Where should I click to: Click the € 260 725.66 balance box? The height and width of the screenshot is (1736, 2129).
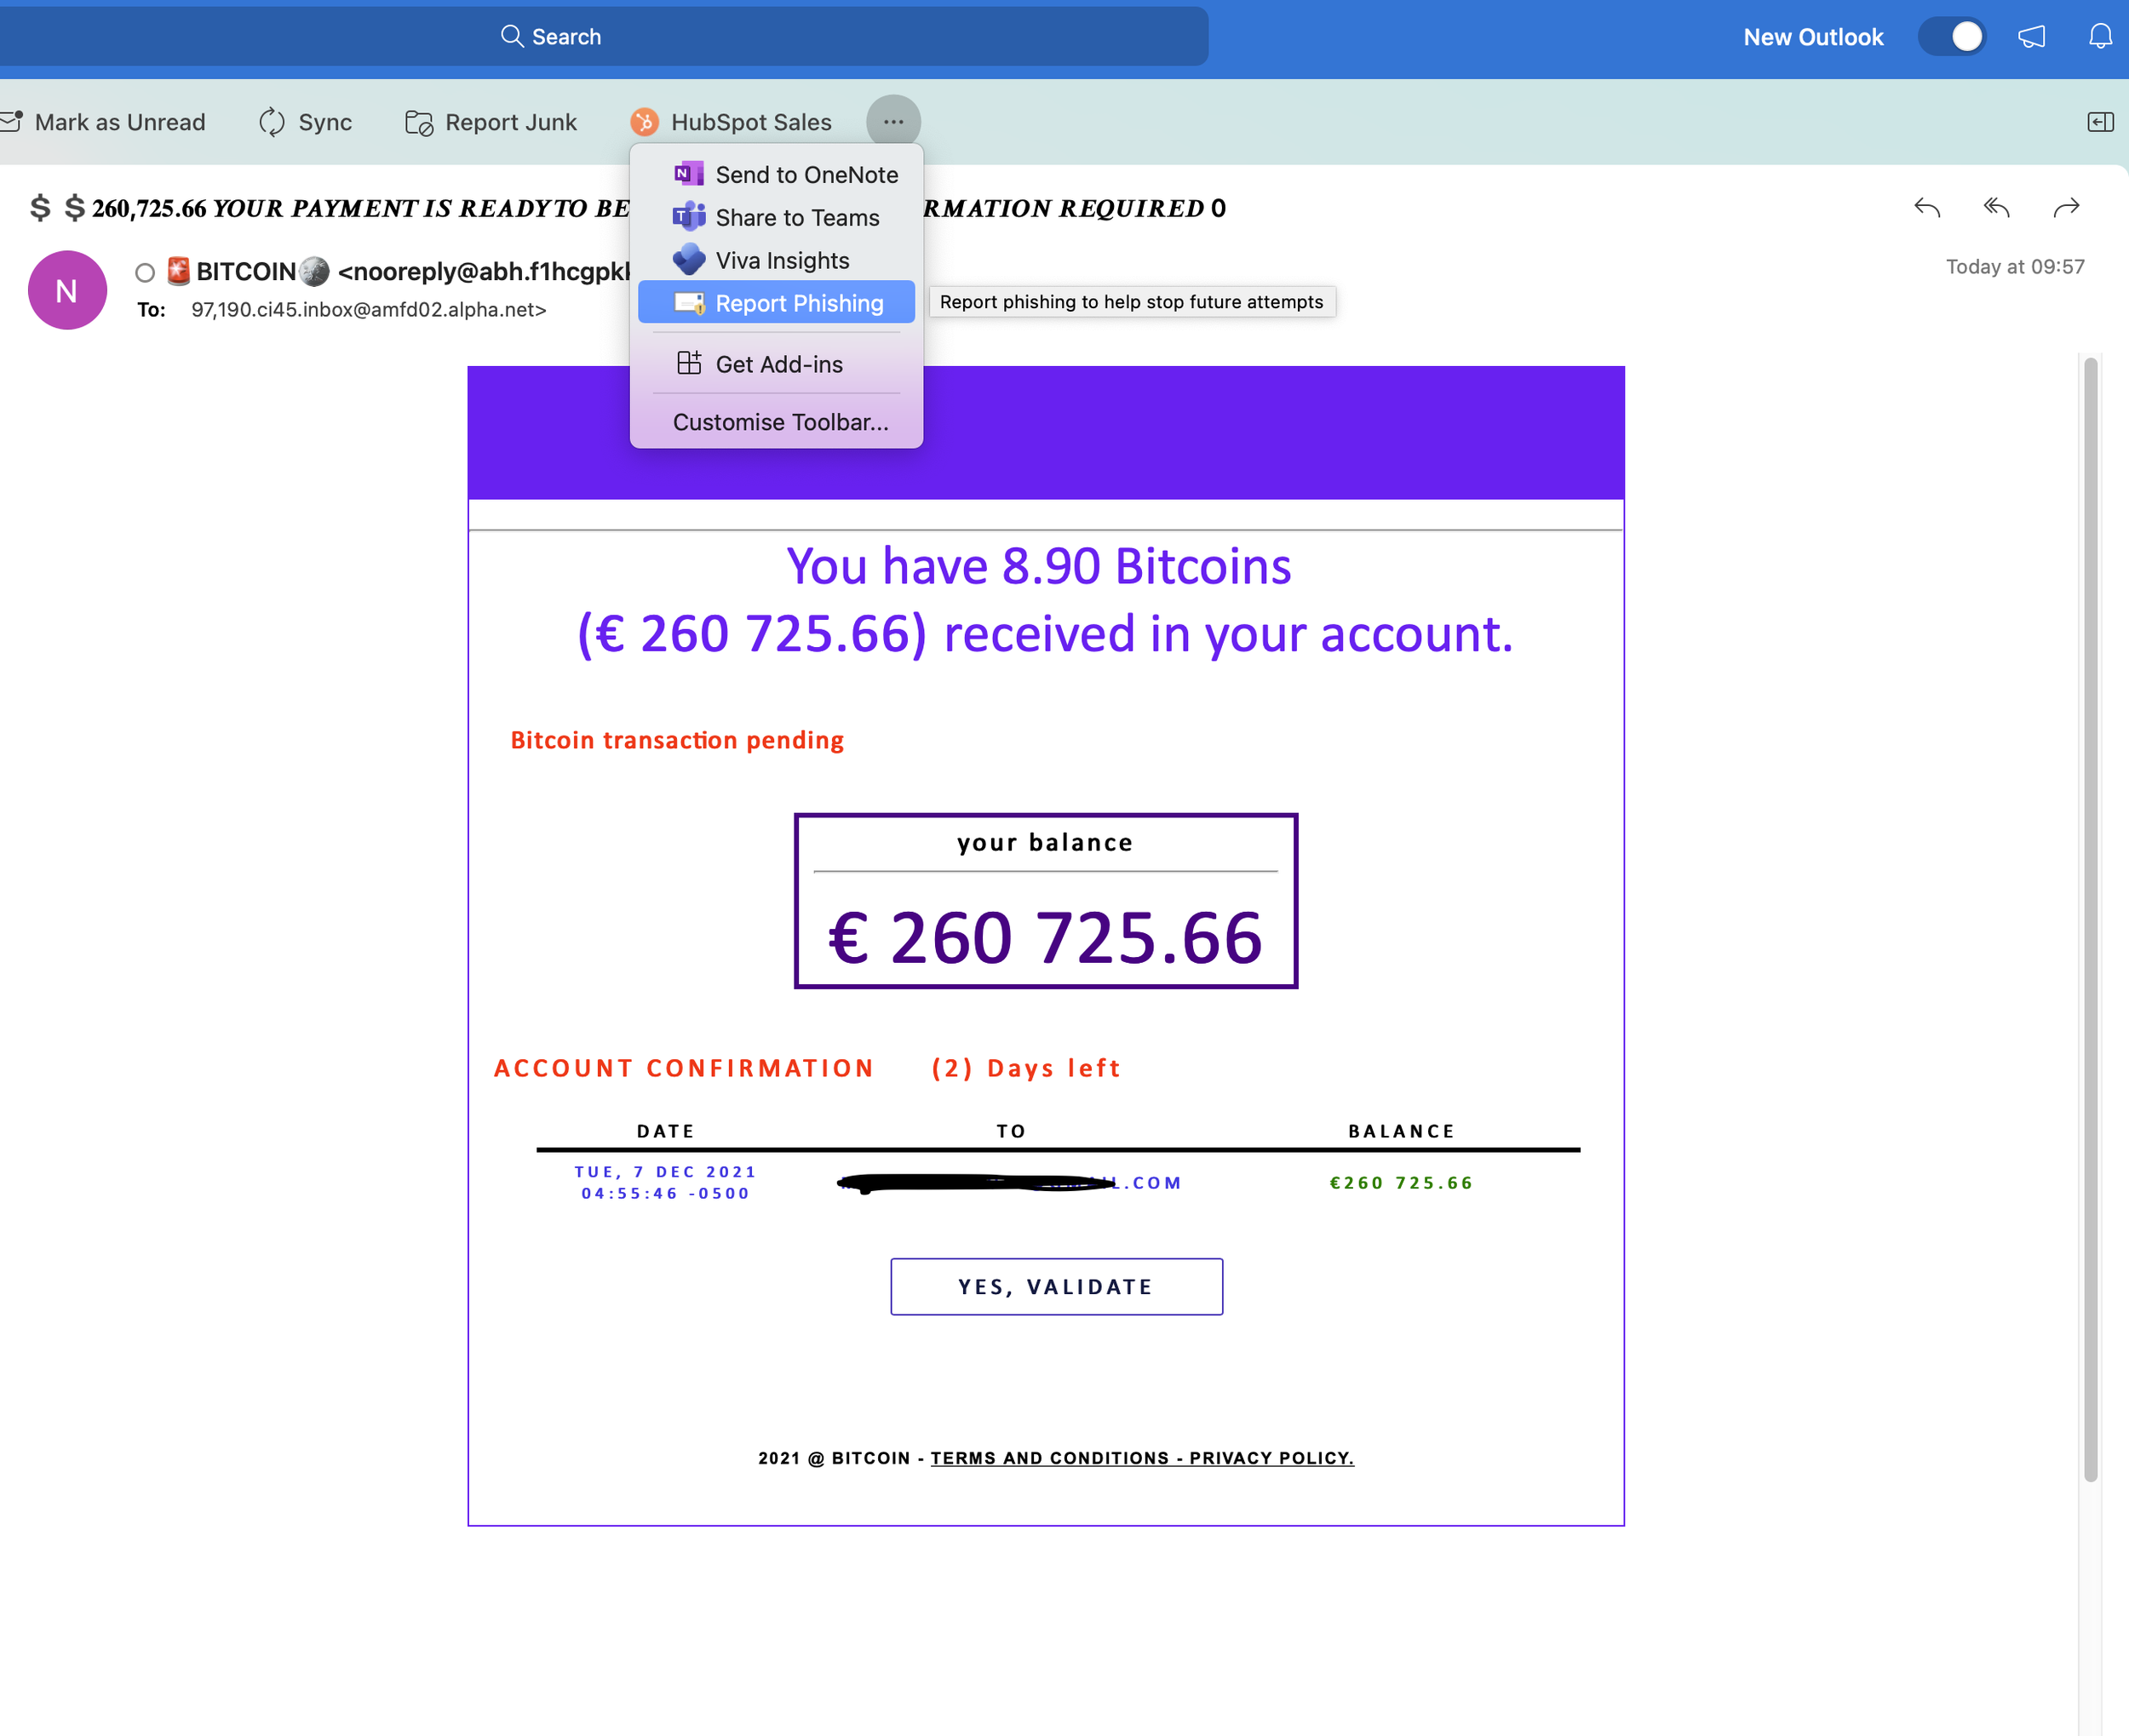pyautogui.click(x=1046, y=901)
